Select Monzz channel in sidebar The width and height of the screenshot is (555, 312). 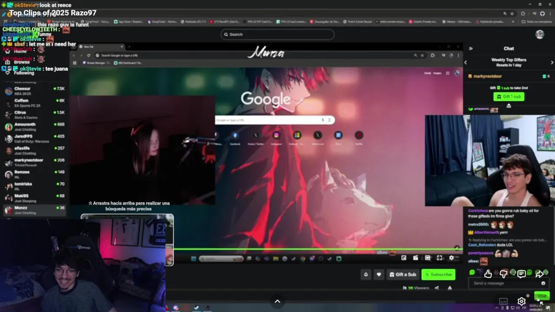click(x=35, y=210)
